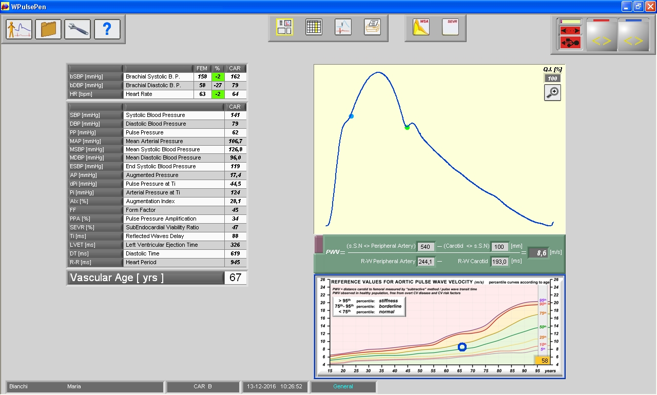
Task: Click the folder icon to open archive
Action: click(48, 29)
